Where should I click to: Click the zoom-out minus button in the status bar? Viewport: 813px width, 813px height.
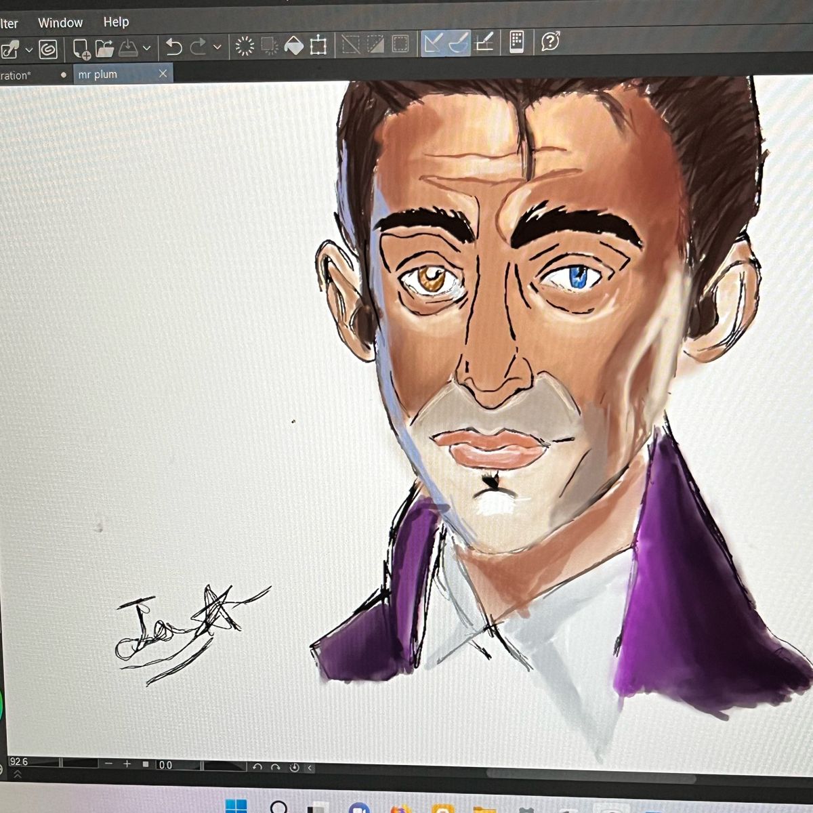(x=108, y=764)
